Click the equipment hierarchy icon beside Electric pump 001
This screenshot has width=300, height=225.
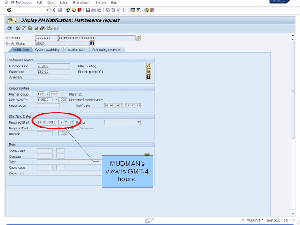[x=149, y=72]
